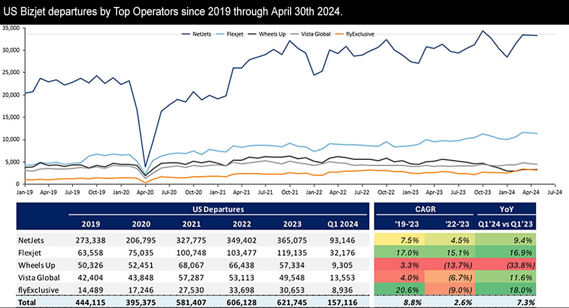Screen dimensions: 569x308
Task: Click the CAGR header
Action: (425, 208)
